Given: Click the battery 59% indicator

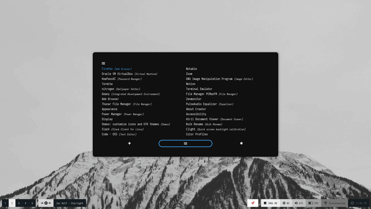Looking at the screenshot, I should click(x=313, y=203).
